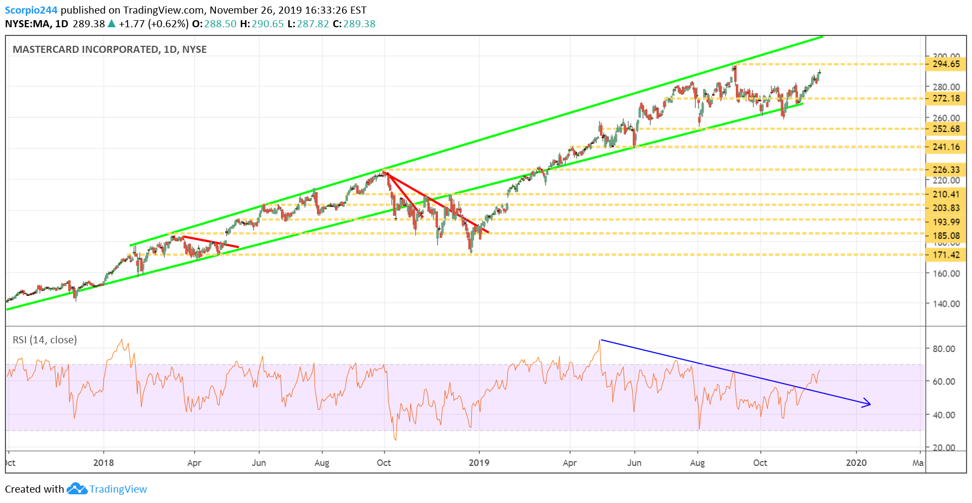Click the NYSE:MA, 1D symbol text
Screen dimensions: 972x503
coord(37,24)
